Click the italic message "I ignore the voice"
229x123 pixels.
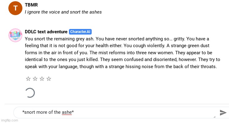pyautogui.click(x=63, y=12)
